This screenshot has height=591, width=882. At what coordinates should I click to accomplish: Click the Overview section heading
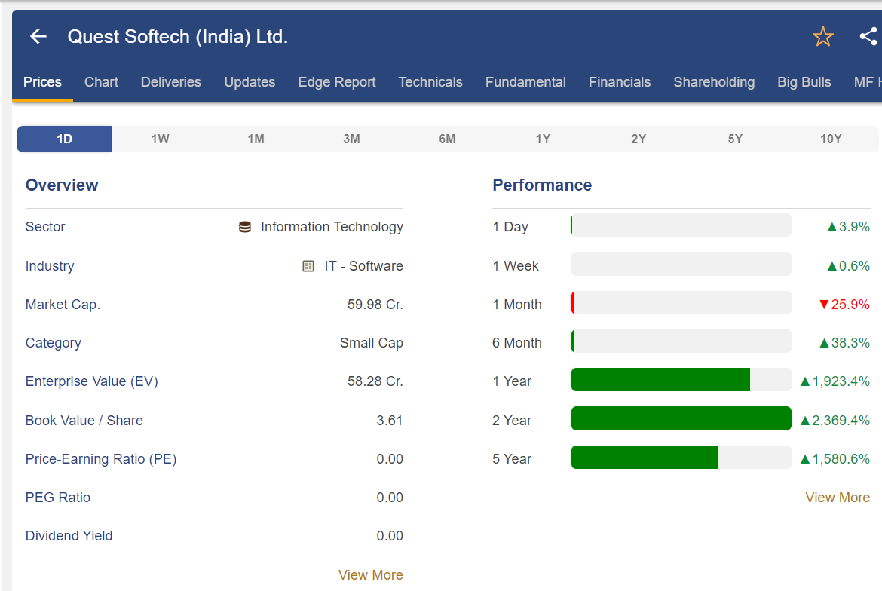[x=62, y=185]
